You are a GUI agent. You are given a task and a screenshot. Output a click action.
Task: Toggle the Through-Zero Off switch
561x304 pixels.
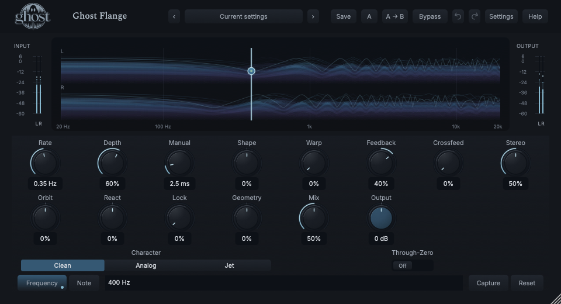(412, 265)
